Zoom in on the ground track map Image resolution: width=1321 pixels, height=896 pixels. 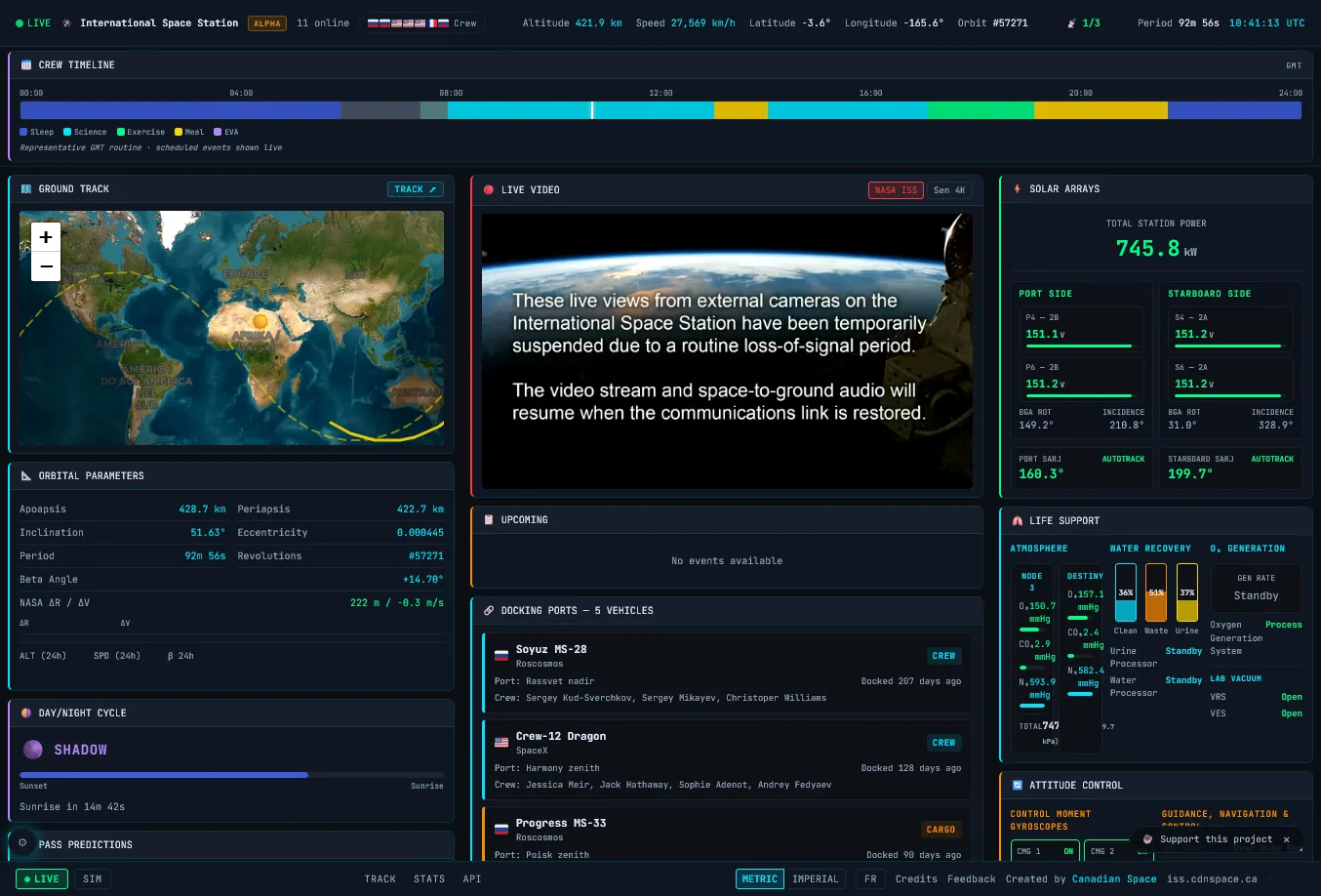pos(46,237)
